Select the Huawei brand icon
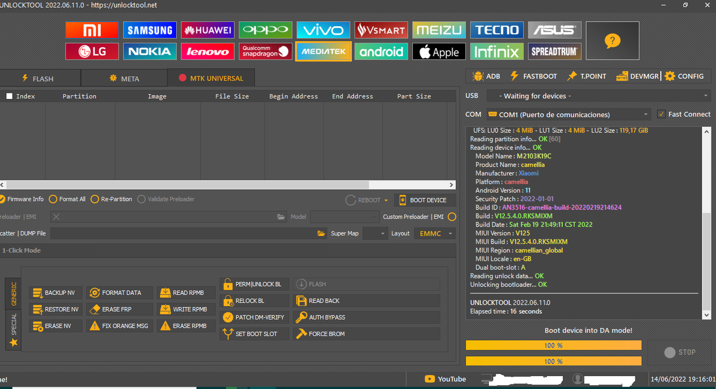716x389 pixels. pos(208,30)
